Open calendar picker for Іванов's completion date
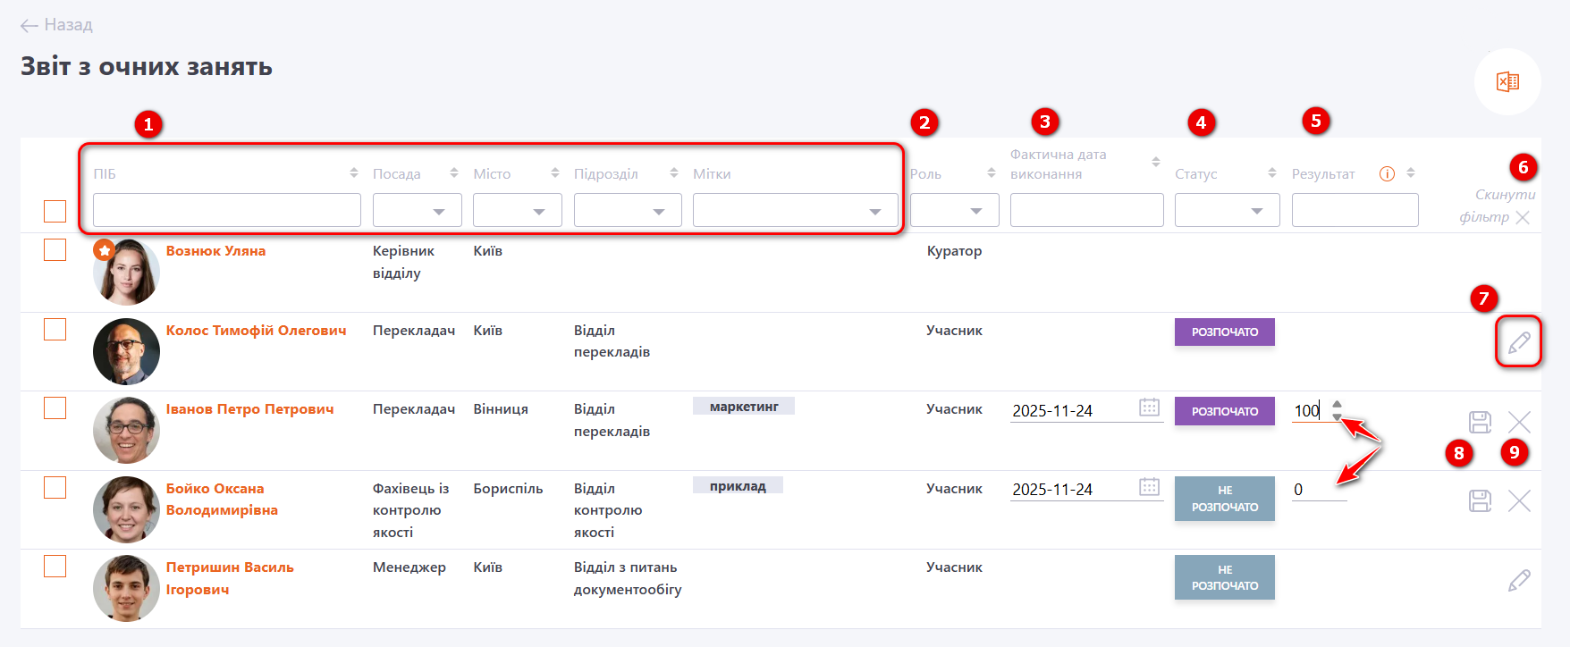The height and width of the screenshot is (647, 1570). coord(1149,408)
